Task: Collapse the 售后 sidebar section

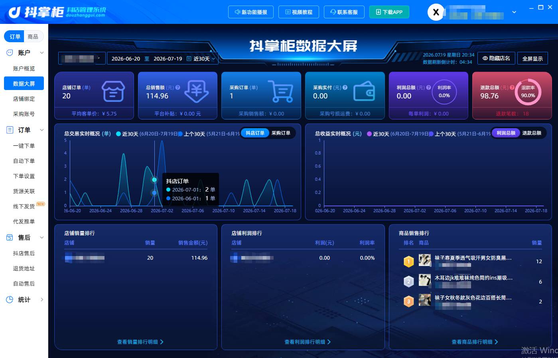Action: click(x=41, y=237)
